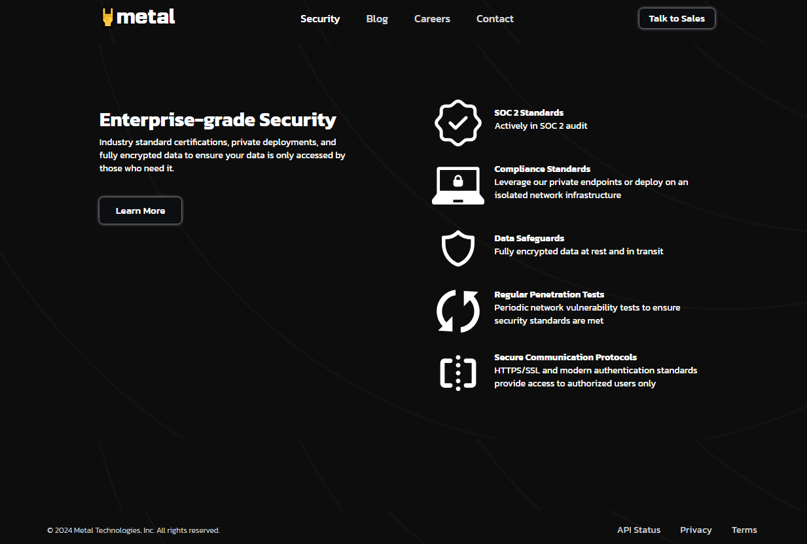Viewport: 807px width, 544px height.
Task: Click the circular refresh arrows icon
Action: click(458, 311)
